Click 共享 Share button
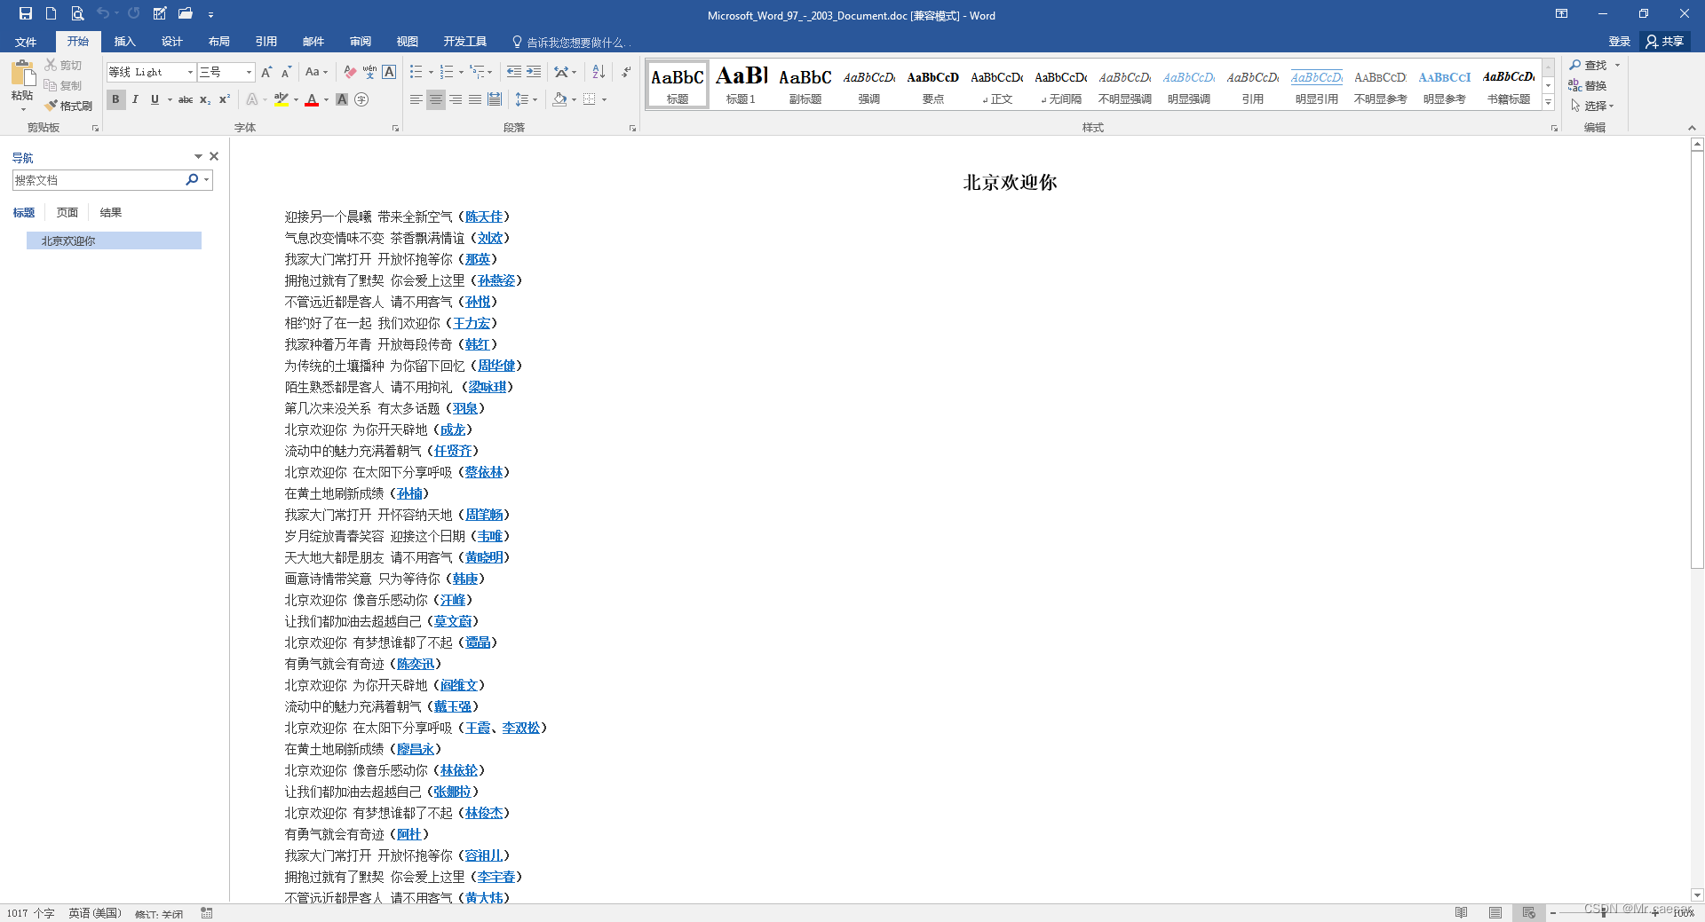 tap(1665, 42)
